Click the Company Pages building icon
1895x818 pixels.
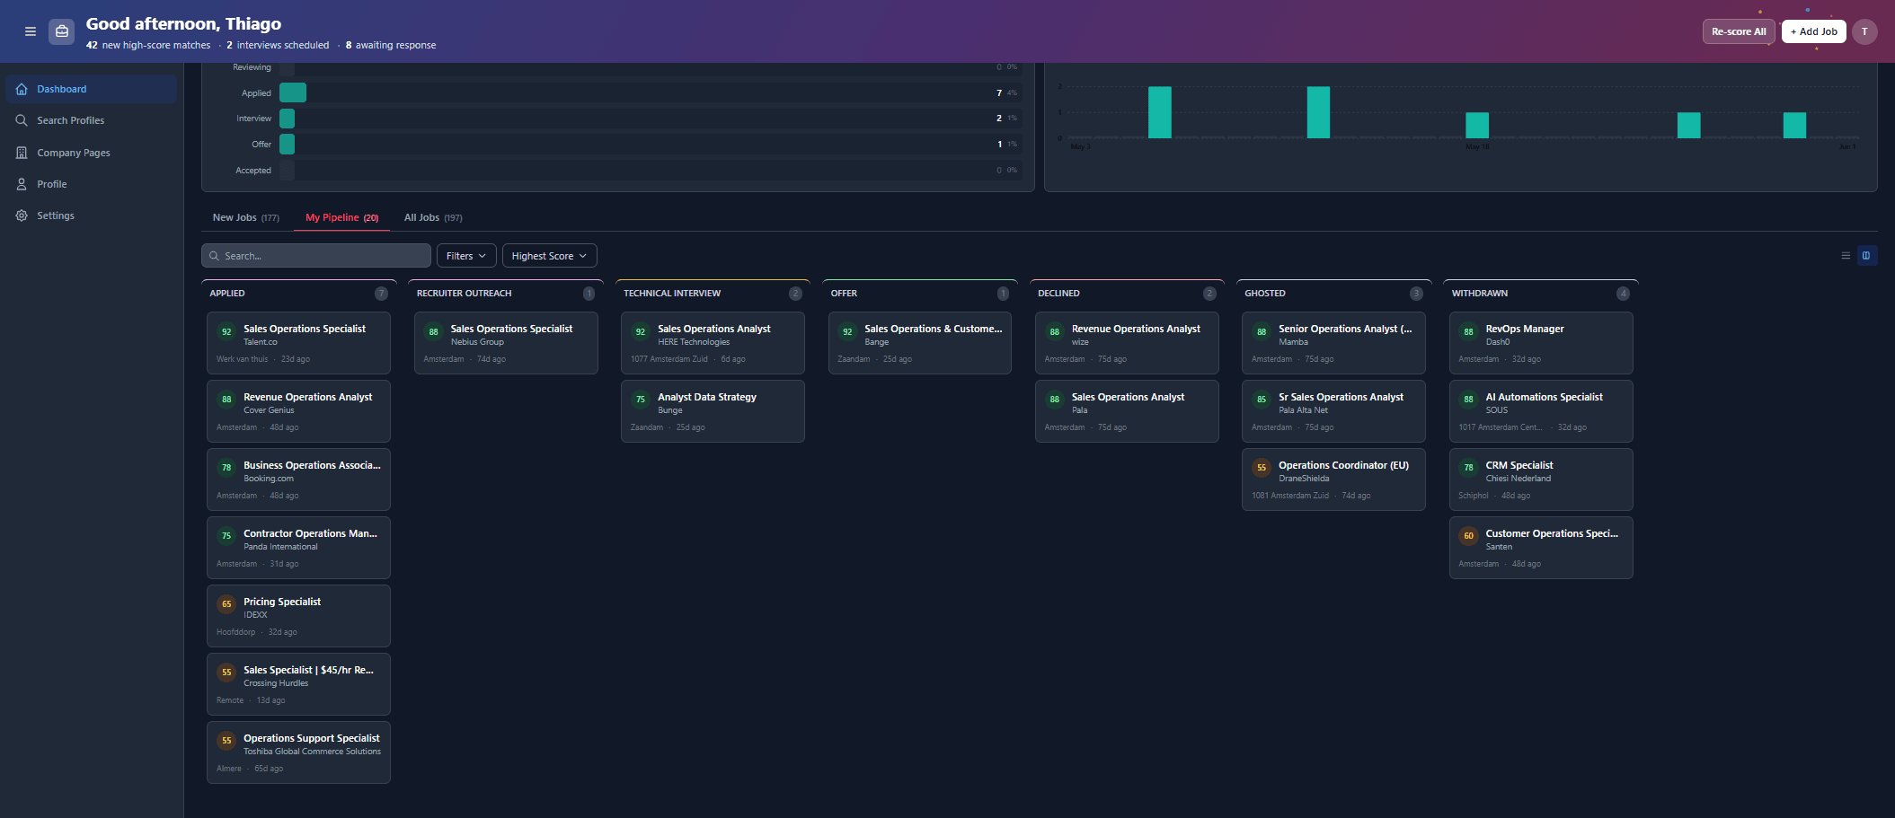click(22, 153)
